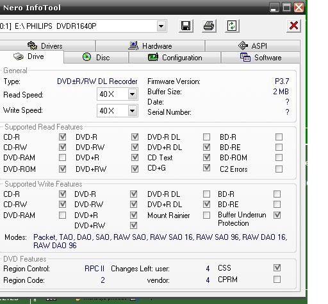Click the Region Code value 2
This screenshot has width=328, height=304.
pos(102,280)
